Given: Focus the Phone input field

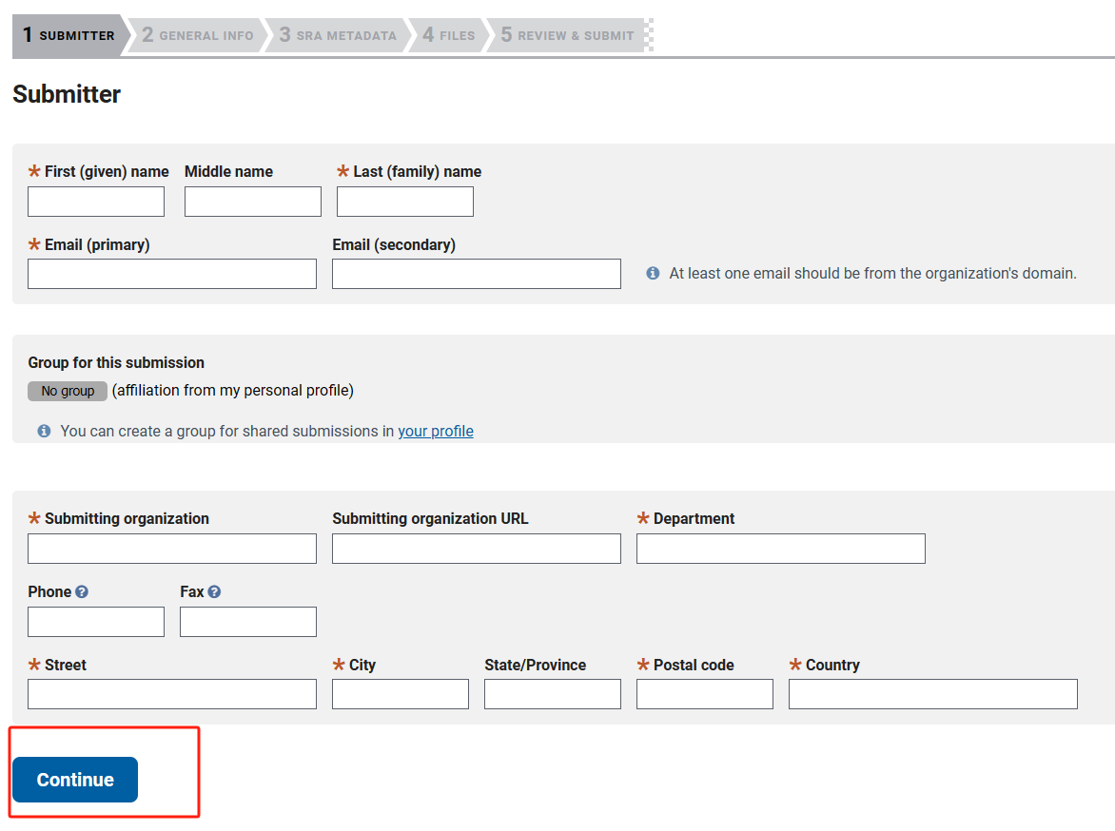Looking at the screenshot, I should tap(96, 621).
